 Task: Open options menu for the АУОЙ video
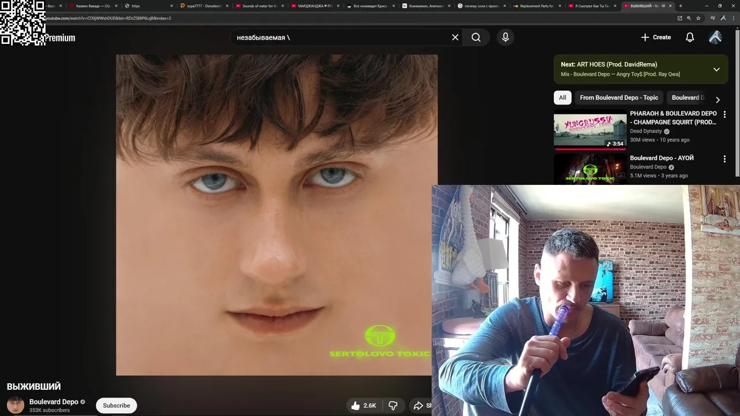tap(724, 158)
